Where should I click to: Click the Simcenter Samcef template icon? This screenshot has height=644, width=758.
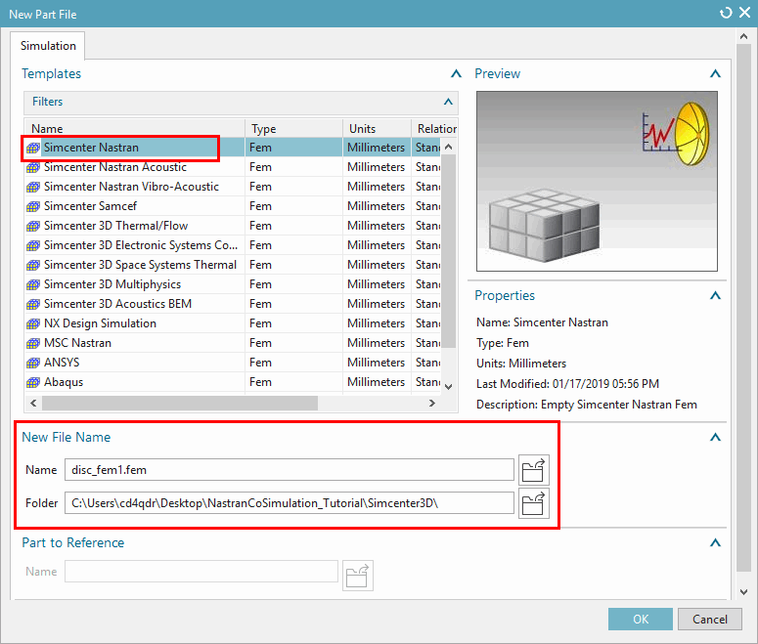[33, 206]
